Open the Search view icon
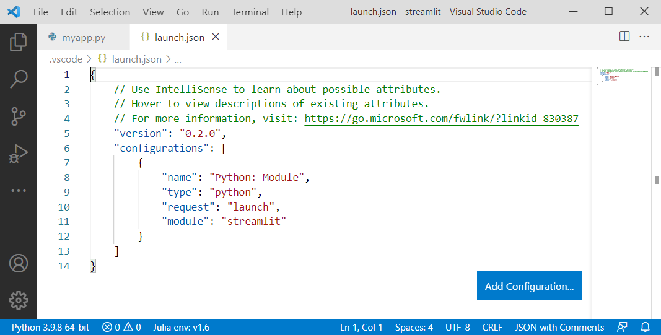 click(19, 79)
